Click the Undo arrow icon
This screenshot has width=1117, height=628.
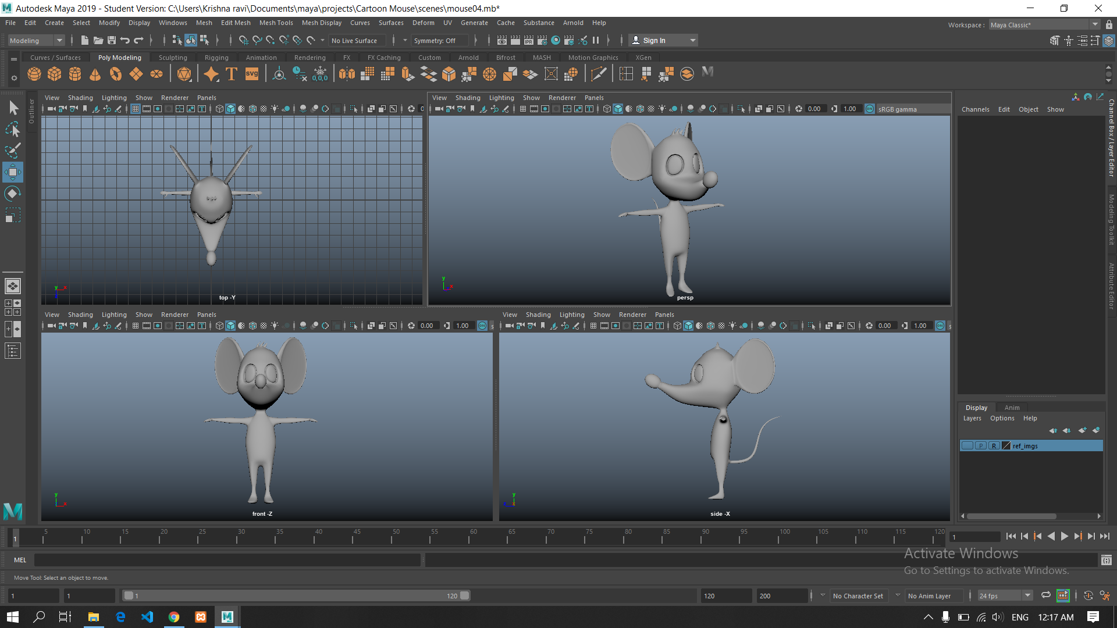[x=125, y=40]
